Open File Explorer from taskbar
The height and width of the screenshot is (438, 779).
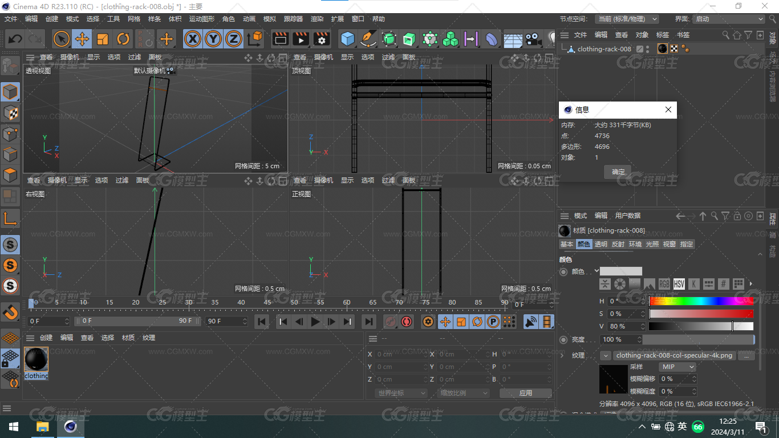[42, 427]
